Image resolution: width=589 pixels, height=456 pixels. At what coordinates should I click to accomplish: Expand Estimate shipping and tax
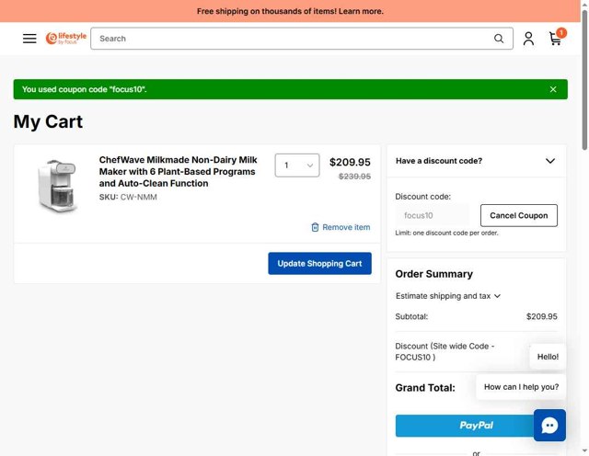coord(448,296)
